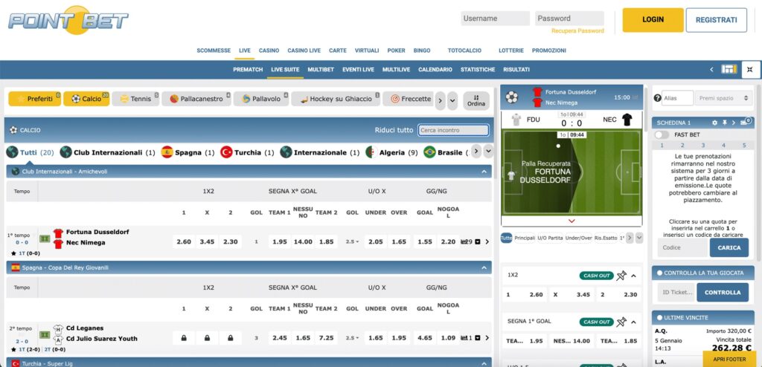Toggle the Pallacanestro sport filter
The image size is (762, 367).
196,99
